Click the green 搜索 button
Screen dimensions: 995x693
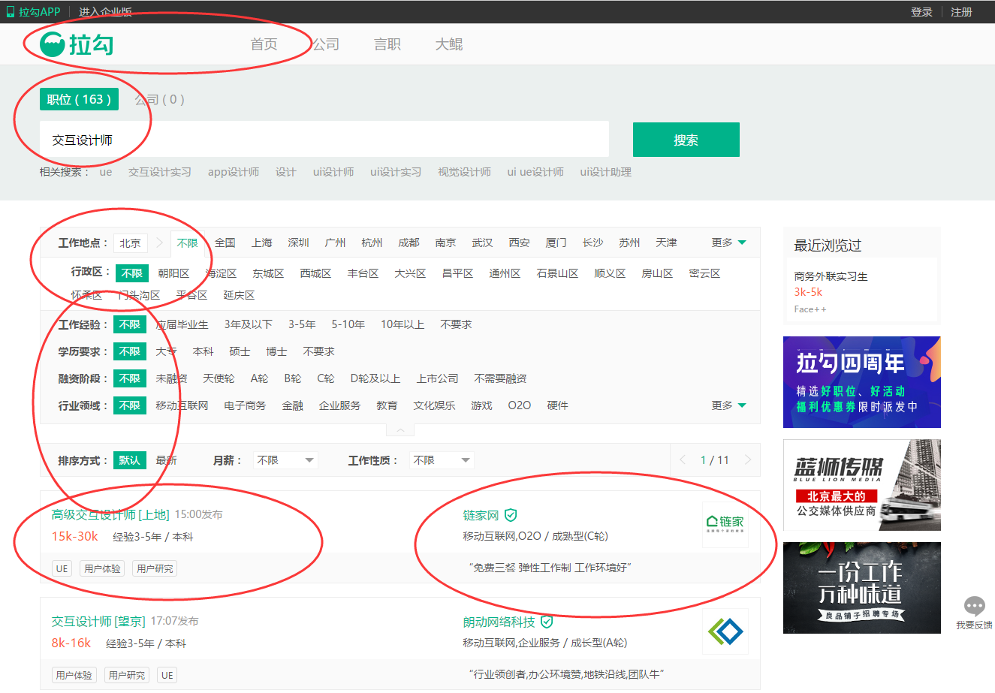point(686,140)
